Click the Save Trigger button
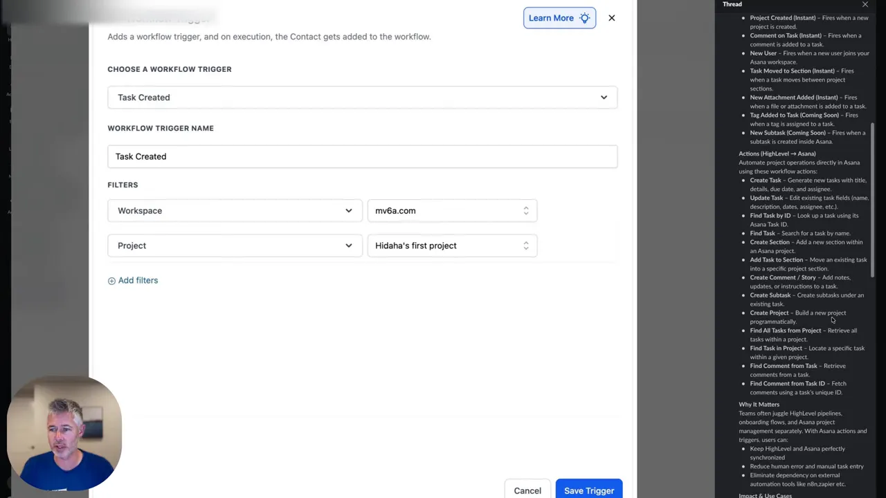 [x=589, y=490]
